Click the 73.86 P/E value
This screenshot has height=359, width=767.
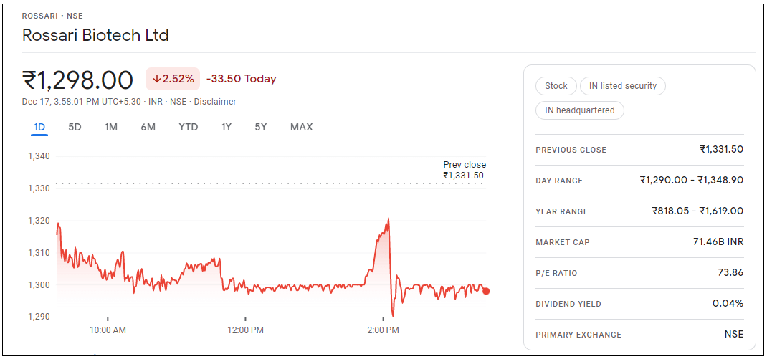(731, 273)
